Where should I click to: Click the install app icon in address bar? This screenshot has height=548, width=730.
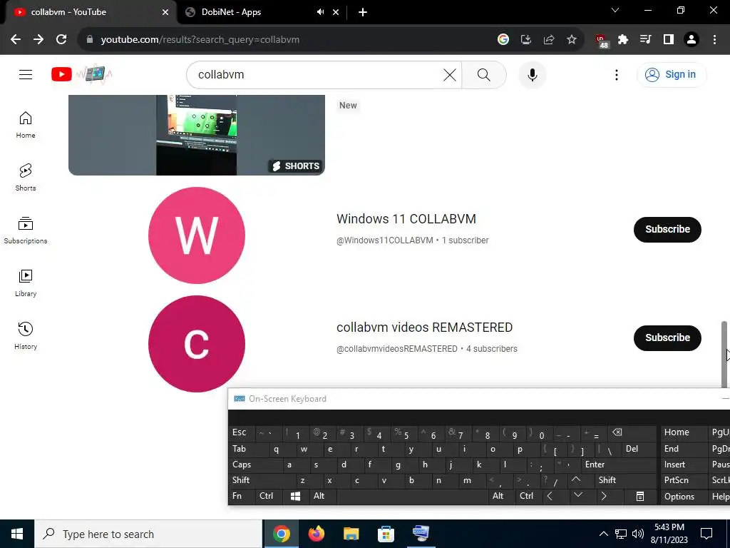click(526, 40)
